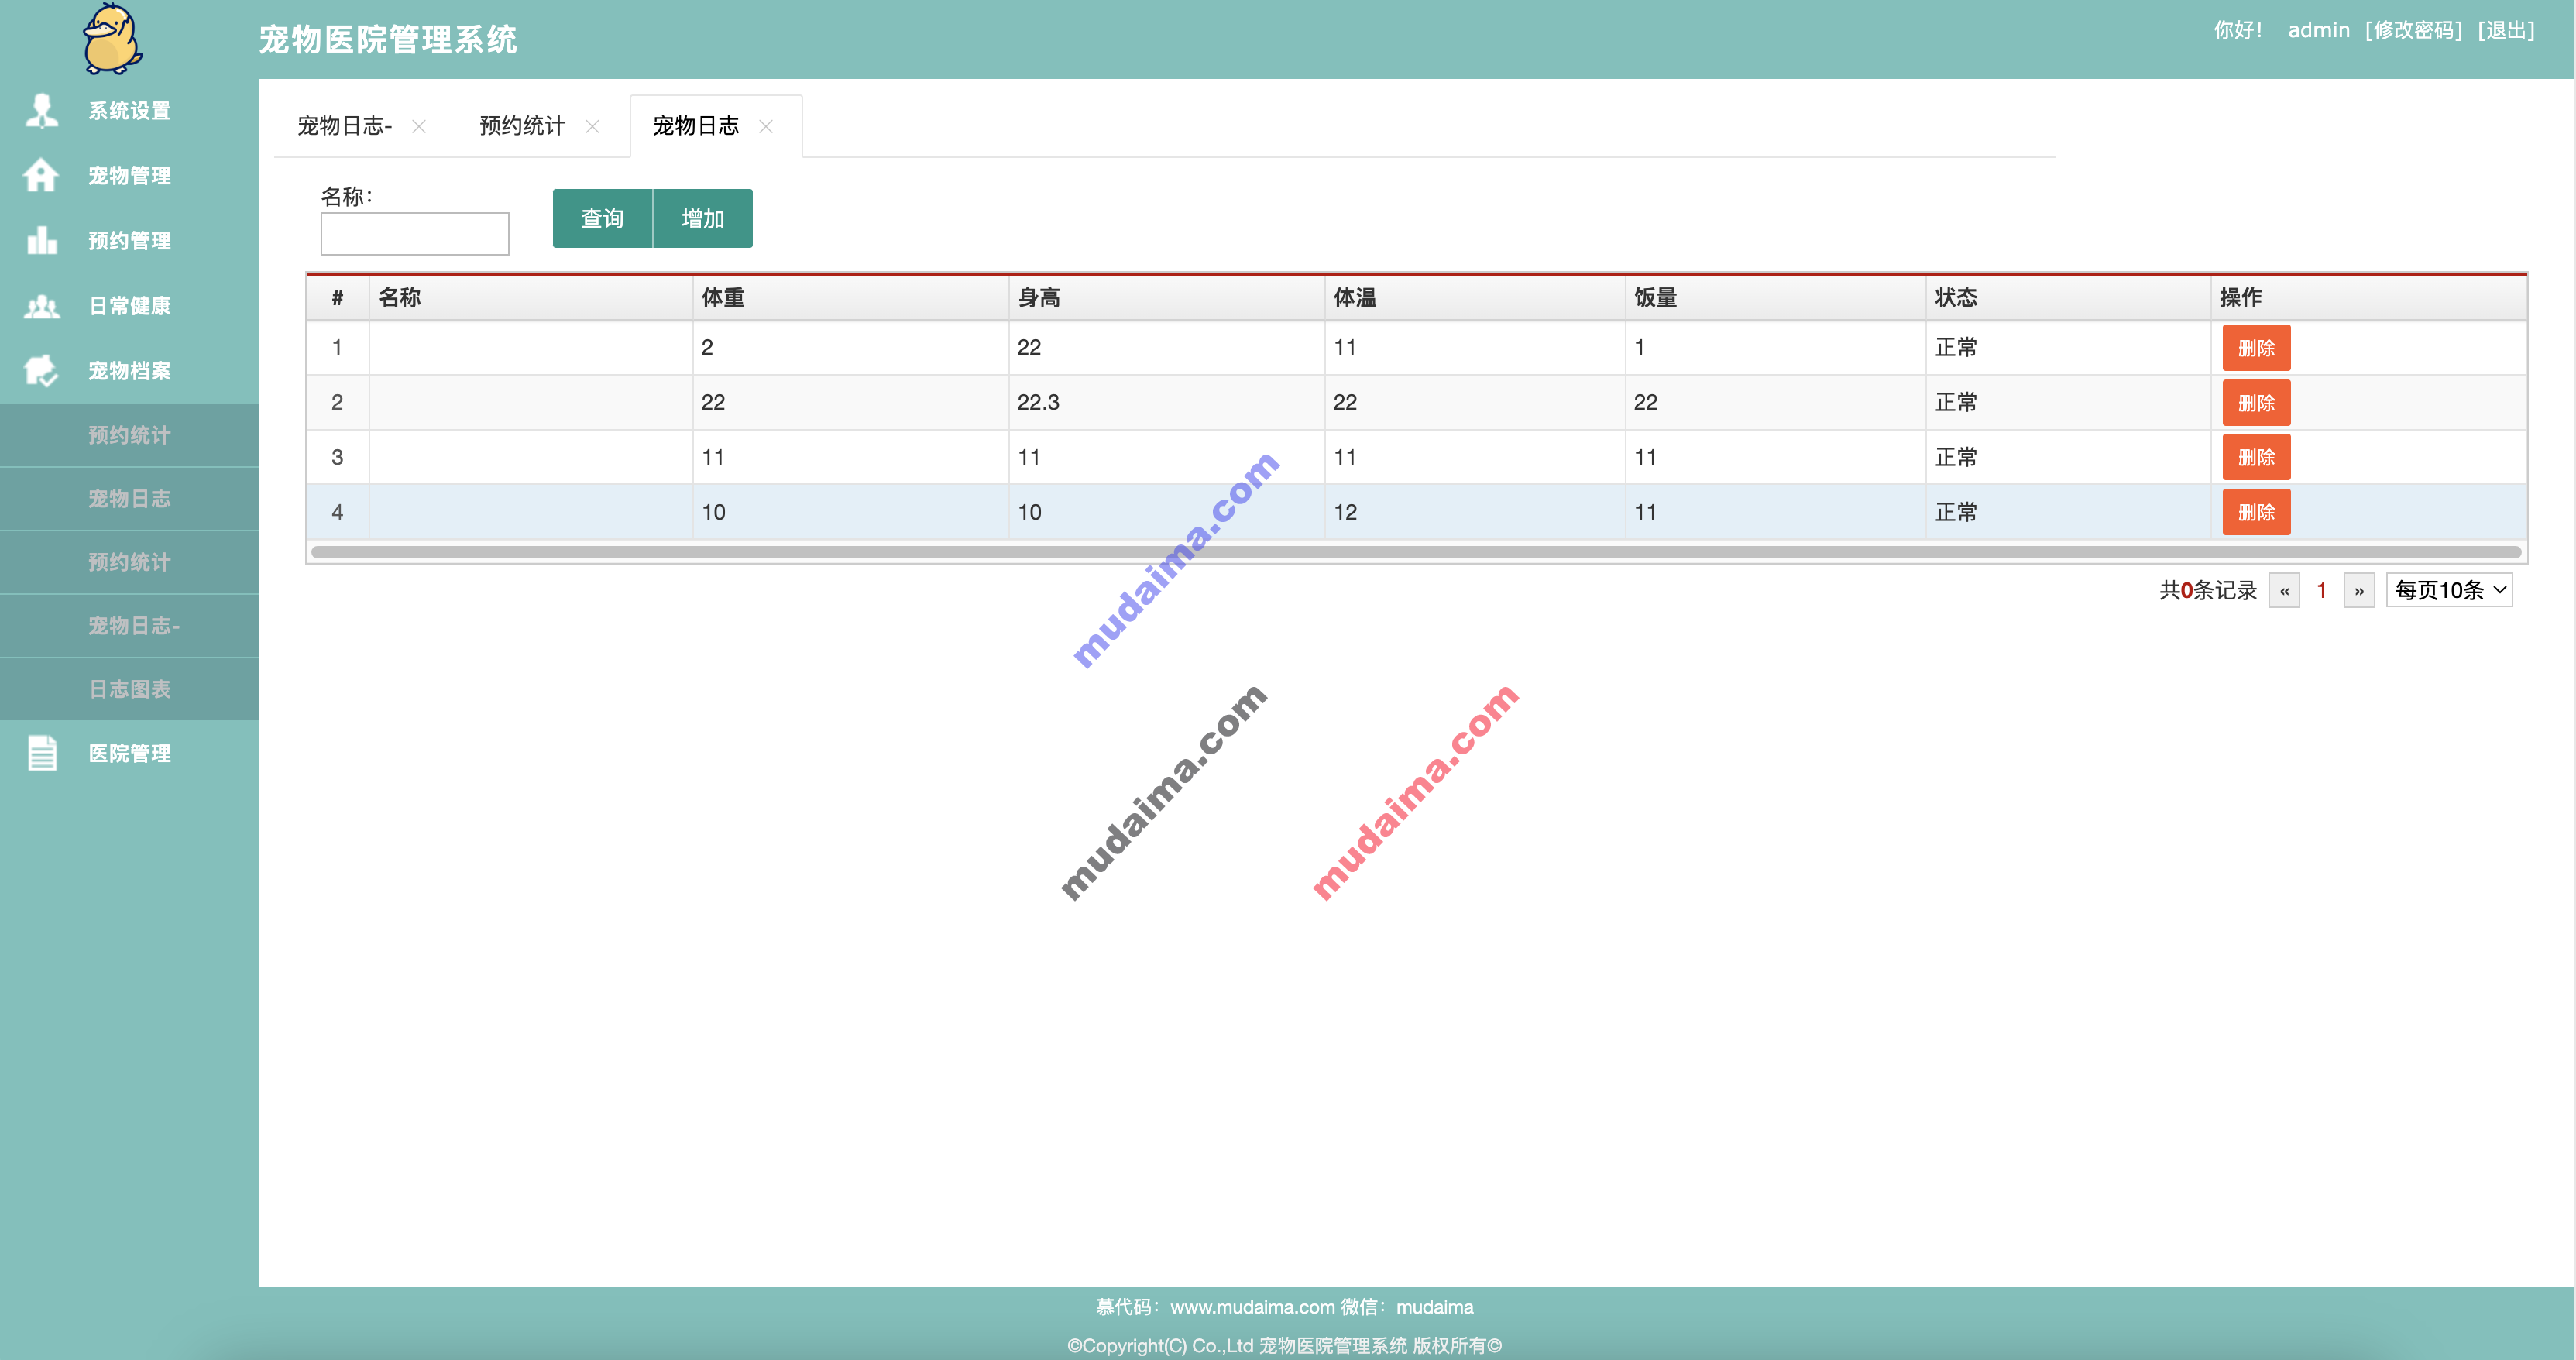Open 宠物日志 submenu item in sidebar
2576x1360 pixels.
coord(129,498)
